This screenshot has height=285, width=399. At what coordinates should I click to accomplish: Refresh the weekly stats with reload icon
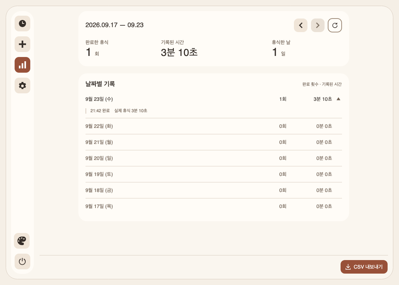click(x=335, y=25)
